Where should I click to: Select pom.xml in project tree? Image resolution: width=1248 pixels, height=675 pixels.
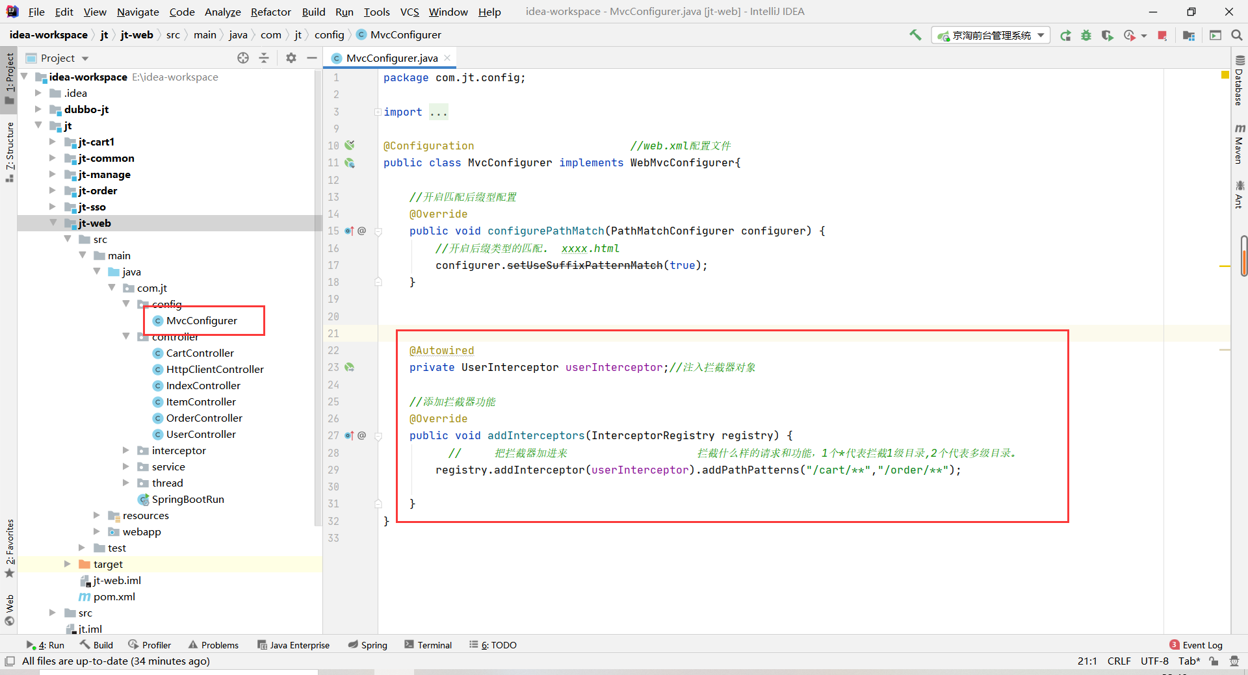point(114,596)
